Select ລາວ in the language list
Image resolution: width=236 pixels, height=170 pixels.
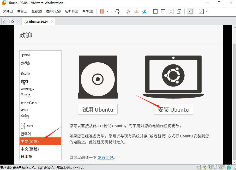click(x=40, y=110)
